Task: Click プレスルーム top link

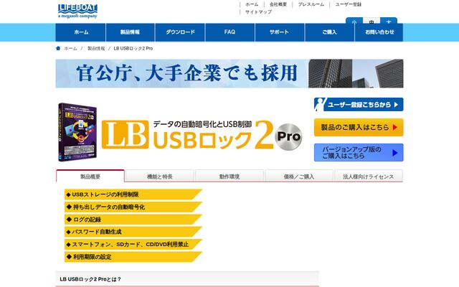Action: (311, 4)
